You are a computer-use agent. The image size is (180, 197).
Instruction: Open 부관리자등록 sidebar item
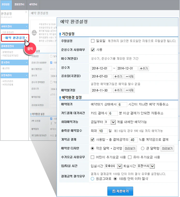[x=8, y=85]
